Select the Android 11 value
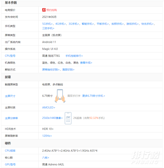Viewport: 164px width, 168px height. click(x=49, y=42)
